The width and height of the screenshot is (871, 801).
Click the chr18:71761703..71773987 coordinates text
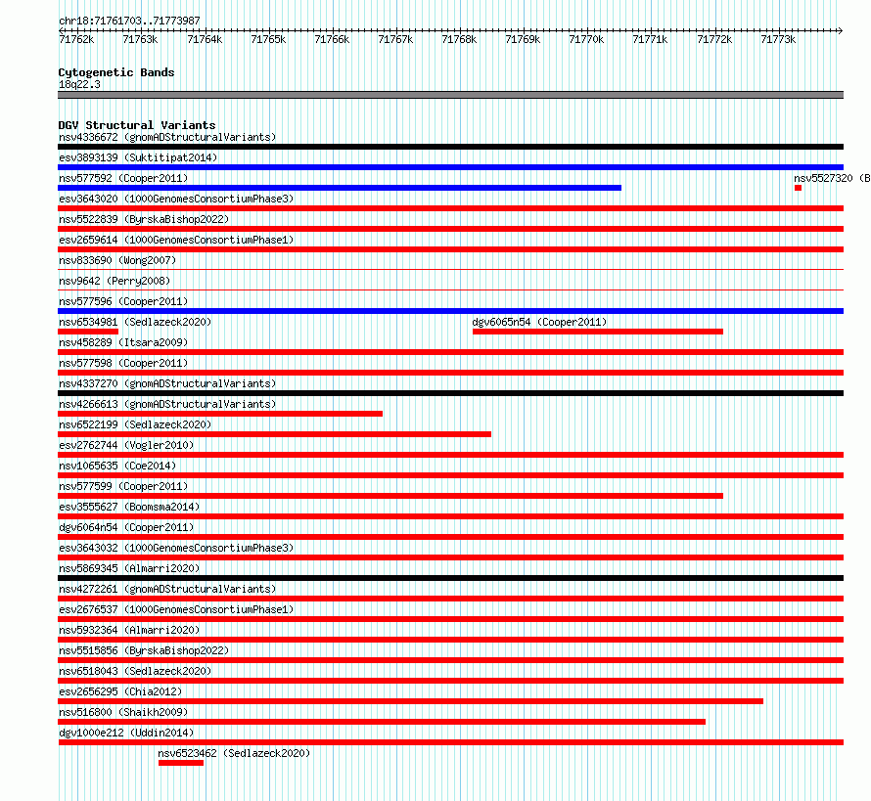[x=129, y=21]
